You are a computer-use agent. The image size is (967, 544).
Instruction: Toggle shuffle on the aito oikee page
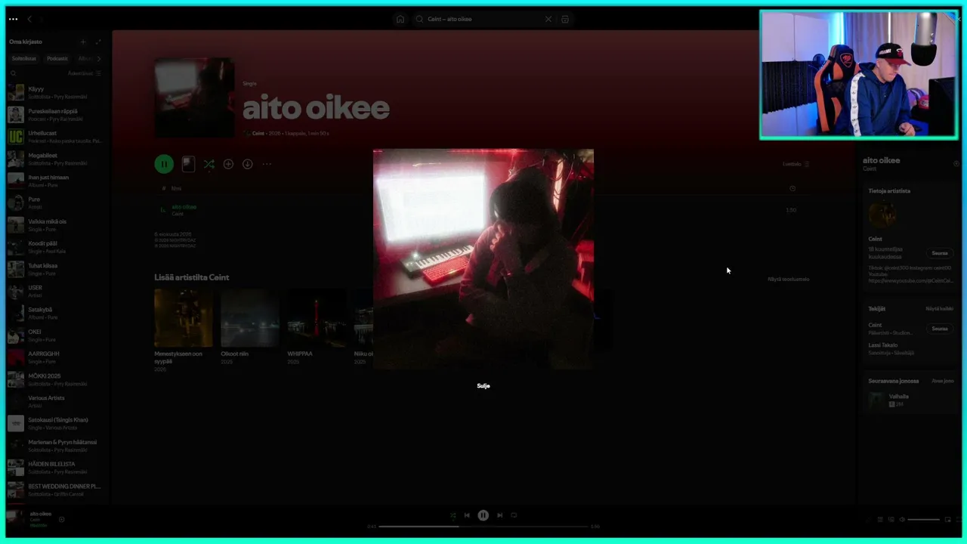pyautogui.click(x=209, y=164)
